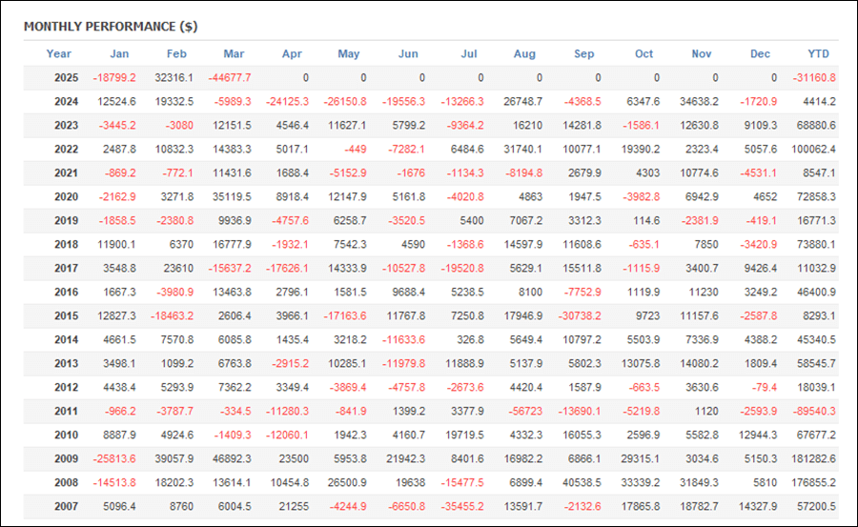The image size is (858, 527).
Task: Click the 2022 Aug value 31740.1
Action: (522, 149)
